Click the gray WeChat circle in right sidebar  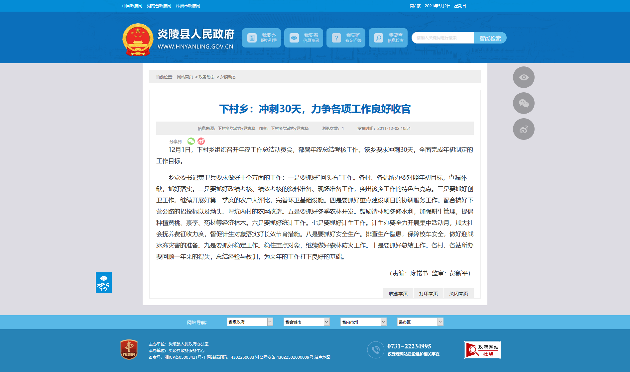524,103
